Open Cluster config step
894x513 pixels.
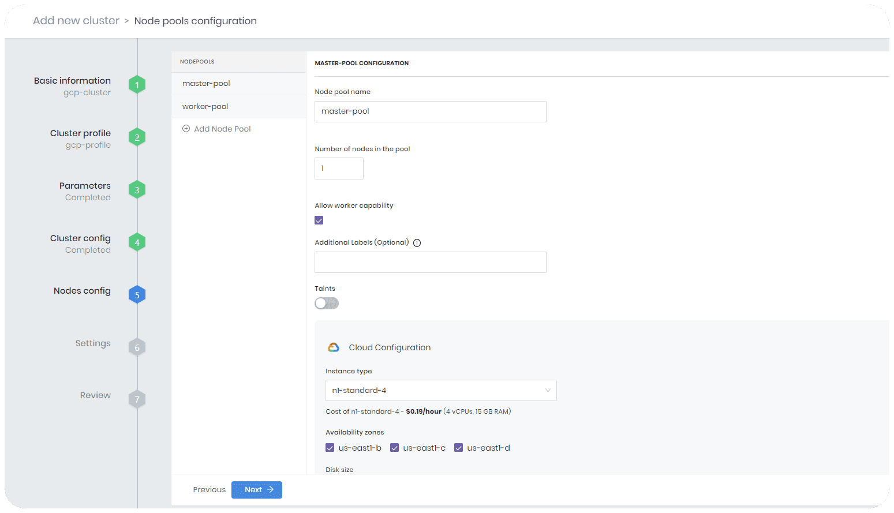coord(80,238)
